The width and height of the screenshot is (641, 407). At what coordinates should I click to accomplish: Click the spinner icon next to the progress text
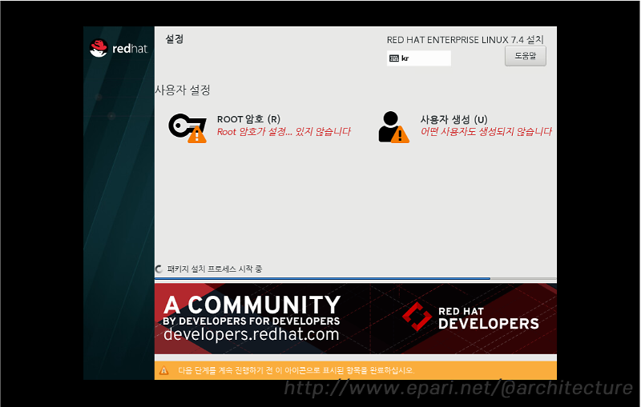159,269
